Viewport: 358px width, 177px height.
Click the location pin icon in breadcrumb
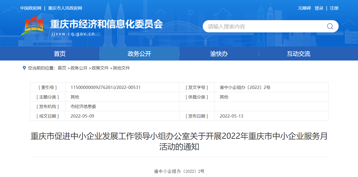point(24,68)
